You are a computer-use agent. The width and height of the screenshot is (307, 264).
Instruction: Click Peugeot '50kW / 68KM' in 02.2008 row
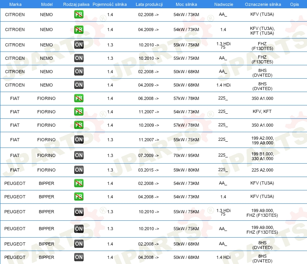click(x=186, y=244)
